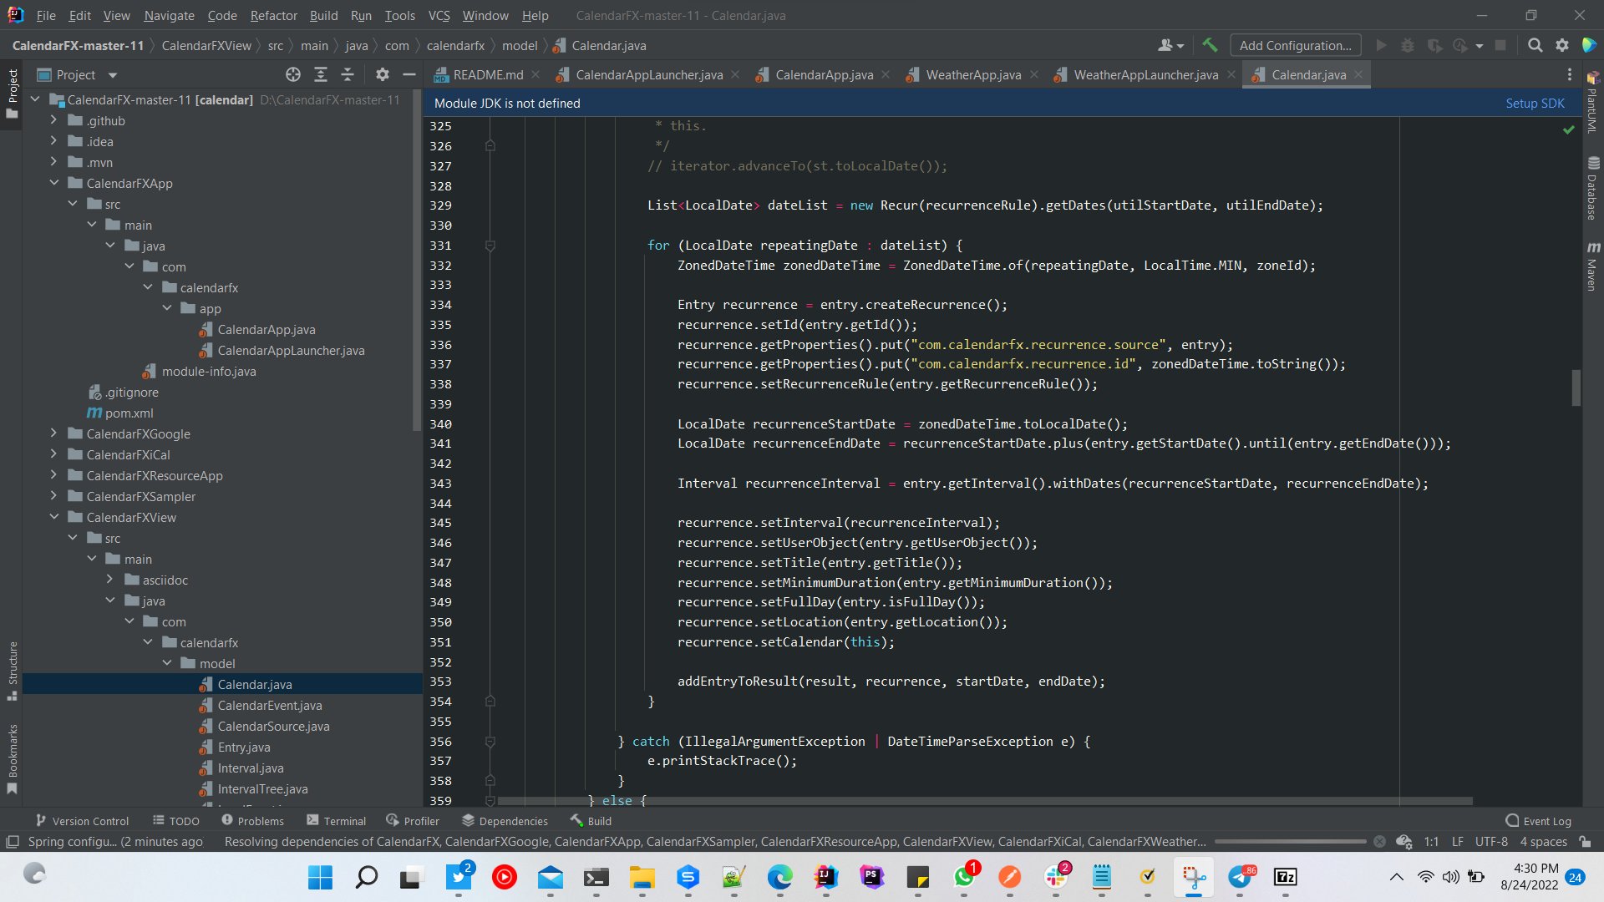Open the Refactor menu
Screen dimensions: 1604x902
[273, 15]
